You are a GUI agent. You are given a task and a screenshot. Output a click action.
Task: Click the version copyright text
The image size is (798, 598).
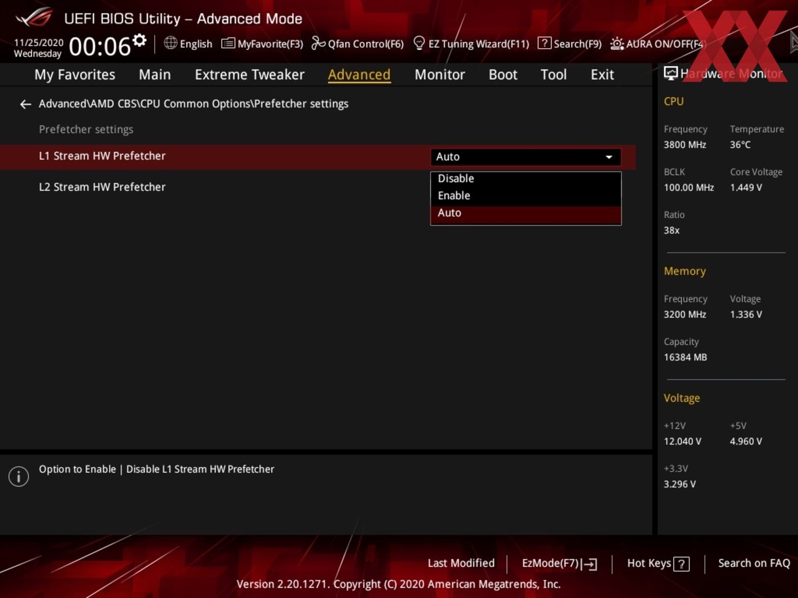[398, 584]
